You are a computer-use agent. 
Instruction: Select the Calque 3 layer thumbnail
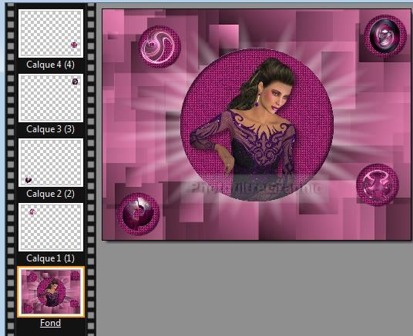[x=51, y=98]
